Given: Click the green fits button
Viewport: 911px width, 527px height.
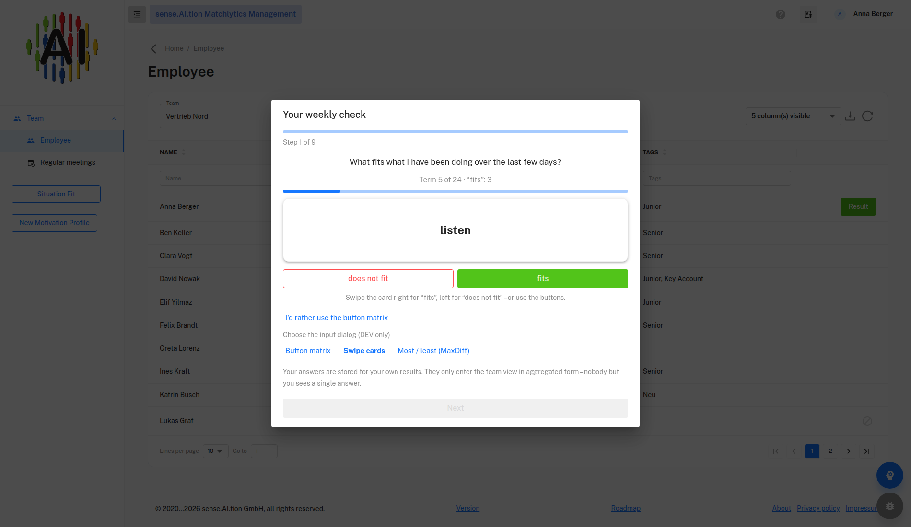Looking at the screenshot, I should point(543,279).
